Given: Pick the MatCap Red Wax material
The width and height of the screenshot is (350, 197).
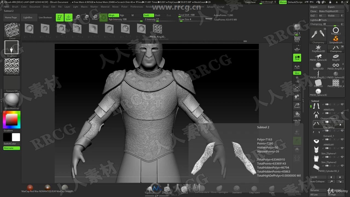Looking at the screenshot, I should (x=30, y=189).
